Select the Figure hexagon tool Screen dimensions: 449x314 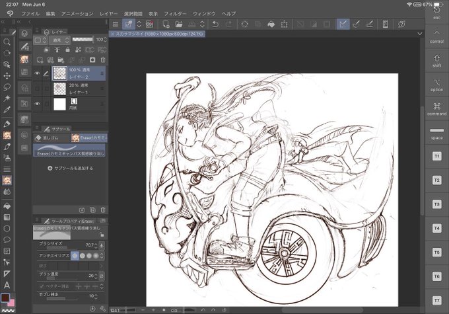[x=7, y=229]
